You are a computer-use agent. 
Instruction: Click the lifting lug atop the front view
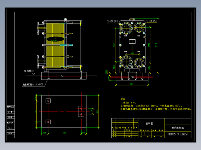(x=132, y=20)
